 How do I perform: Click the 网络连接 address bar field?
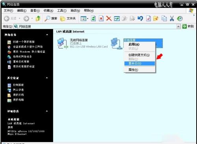[x=95, y=26]
